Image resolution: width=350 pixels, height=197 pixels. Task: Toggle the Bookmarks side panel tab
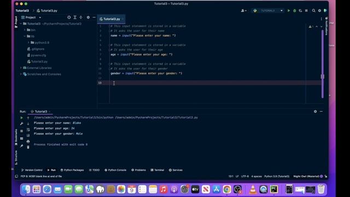click(16, 137)
